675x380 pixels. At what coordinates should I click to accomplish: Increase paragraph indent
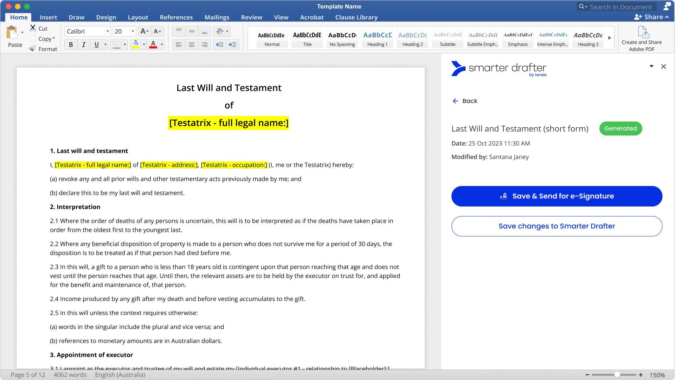click(232, 45)
